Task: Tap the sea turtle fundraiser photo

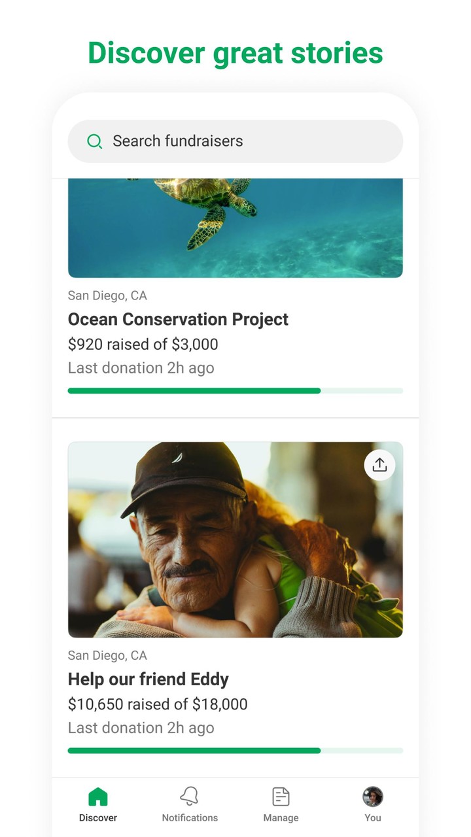Action: (235, 228)
